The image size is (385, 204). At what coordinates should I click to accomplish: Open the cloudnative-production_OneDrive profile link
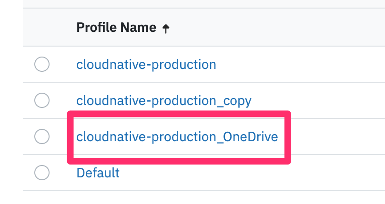[x=177, y=137]
